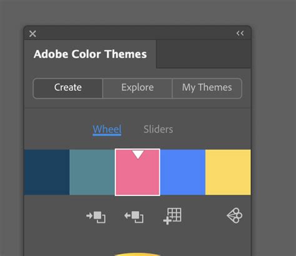Switch to the Create tab

pyautogui.click(x=68, y=88)
